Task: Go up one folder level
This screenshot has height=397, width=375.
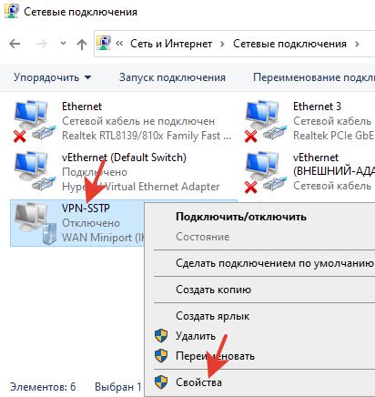Action: pos(82,45)
